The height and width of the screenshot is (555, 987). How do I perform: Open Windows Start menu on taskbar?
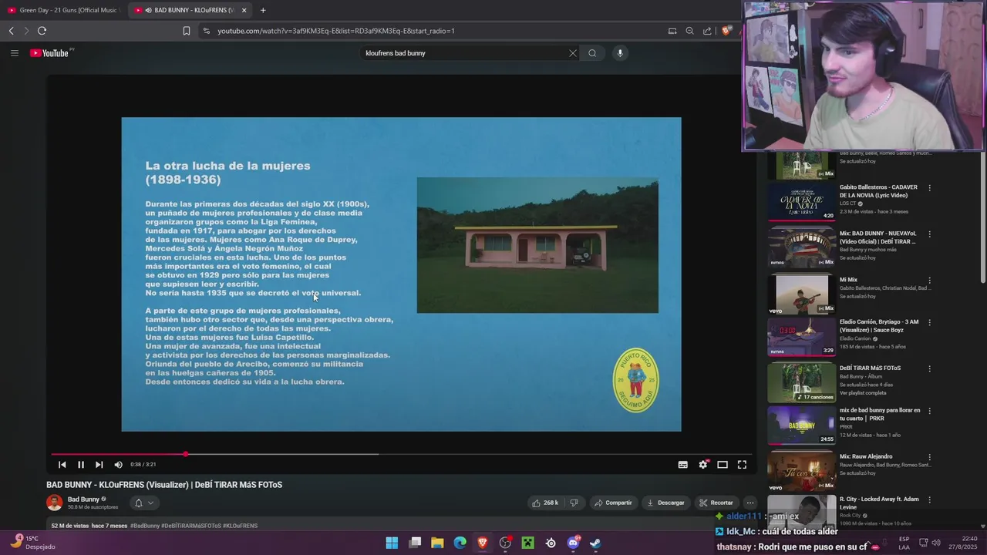pyautogui.click(x=392, y=543)
